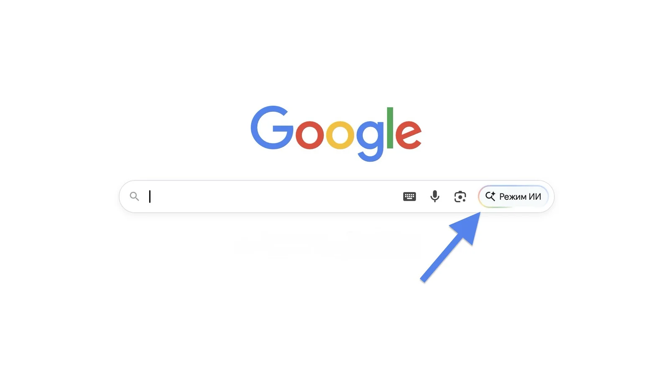
Task: Open the on-screen keyboard input tool
Action: click(409, 196)
